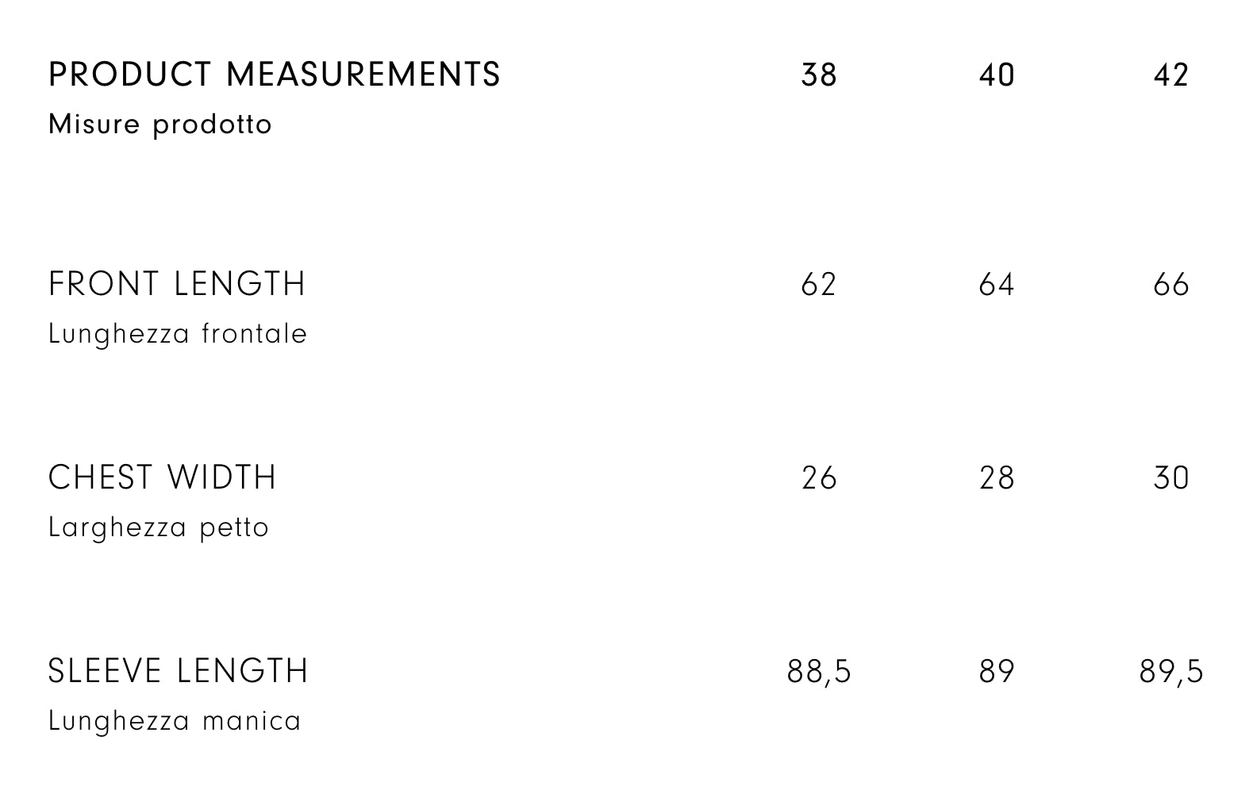Select the CHEST WIDTH row label
The height and width of the screenshot is (790, 1257).
pyautogui.click(x=163, y=477)
